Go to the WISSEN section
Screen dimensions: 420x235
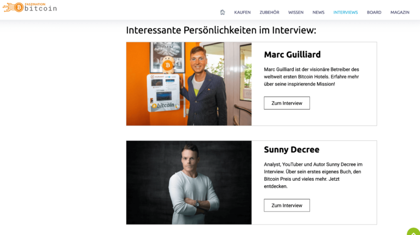point(296,13)
